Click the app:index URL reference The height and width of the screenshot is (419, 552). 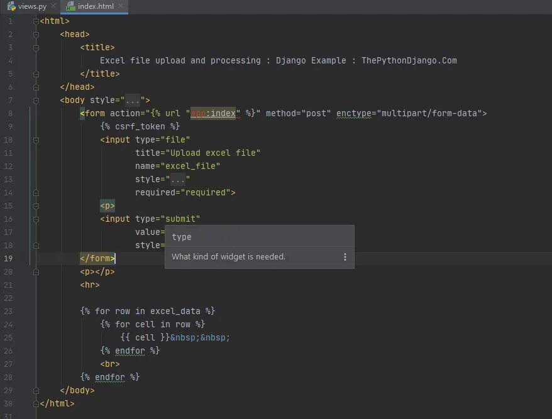click(213, 113)
